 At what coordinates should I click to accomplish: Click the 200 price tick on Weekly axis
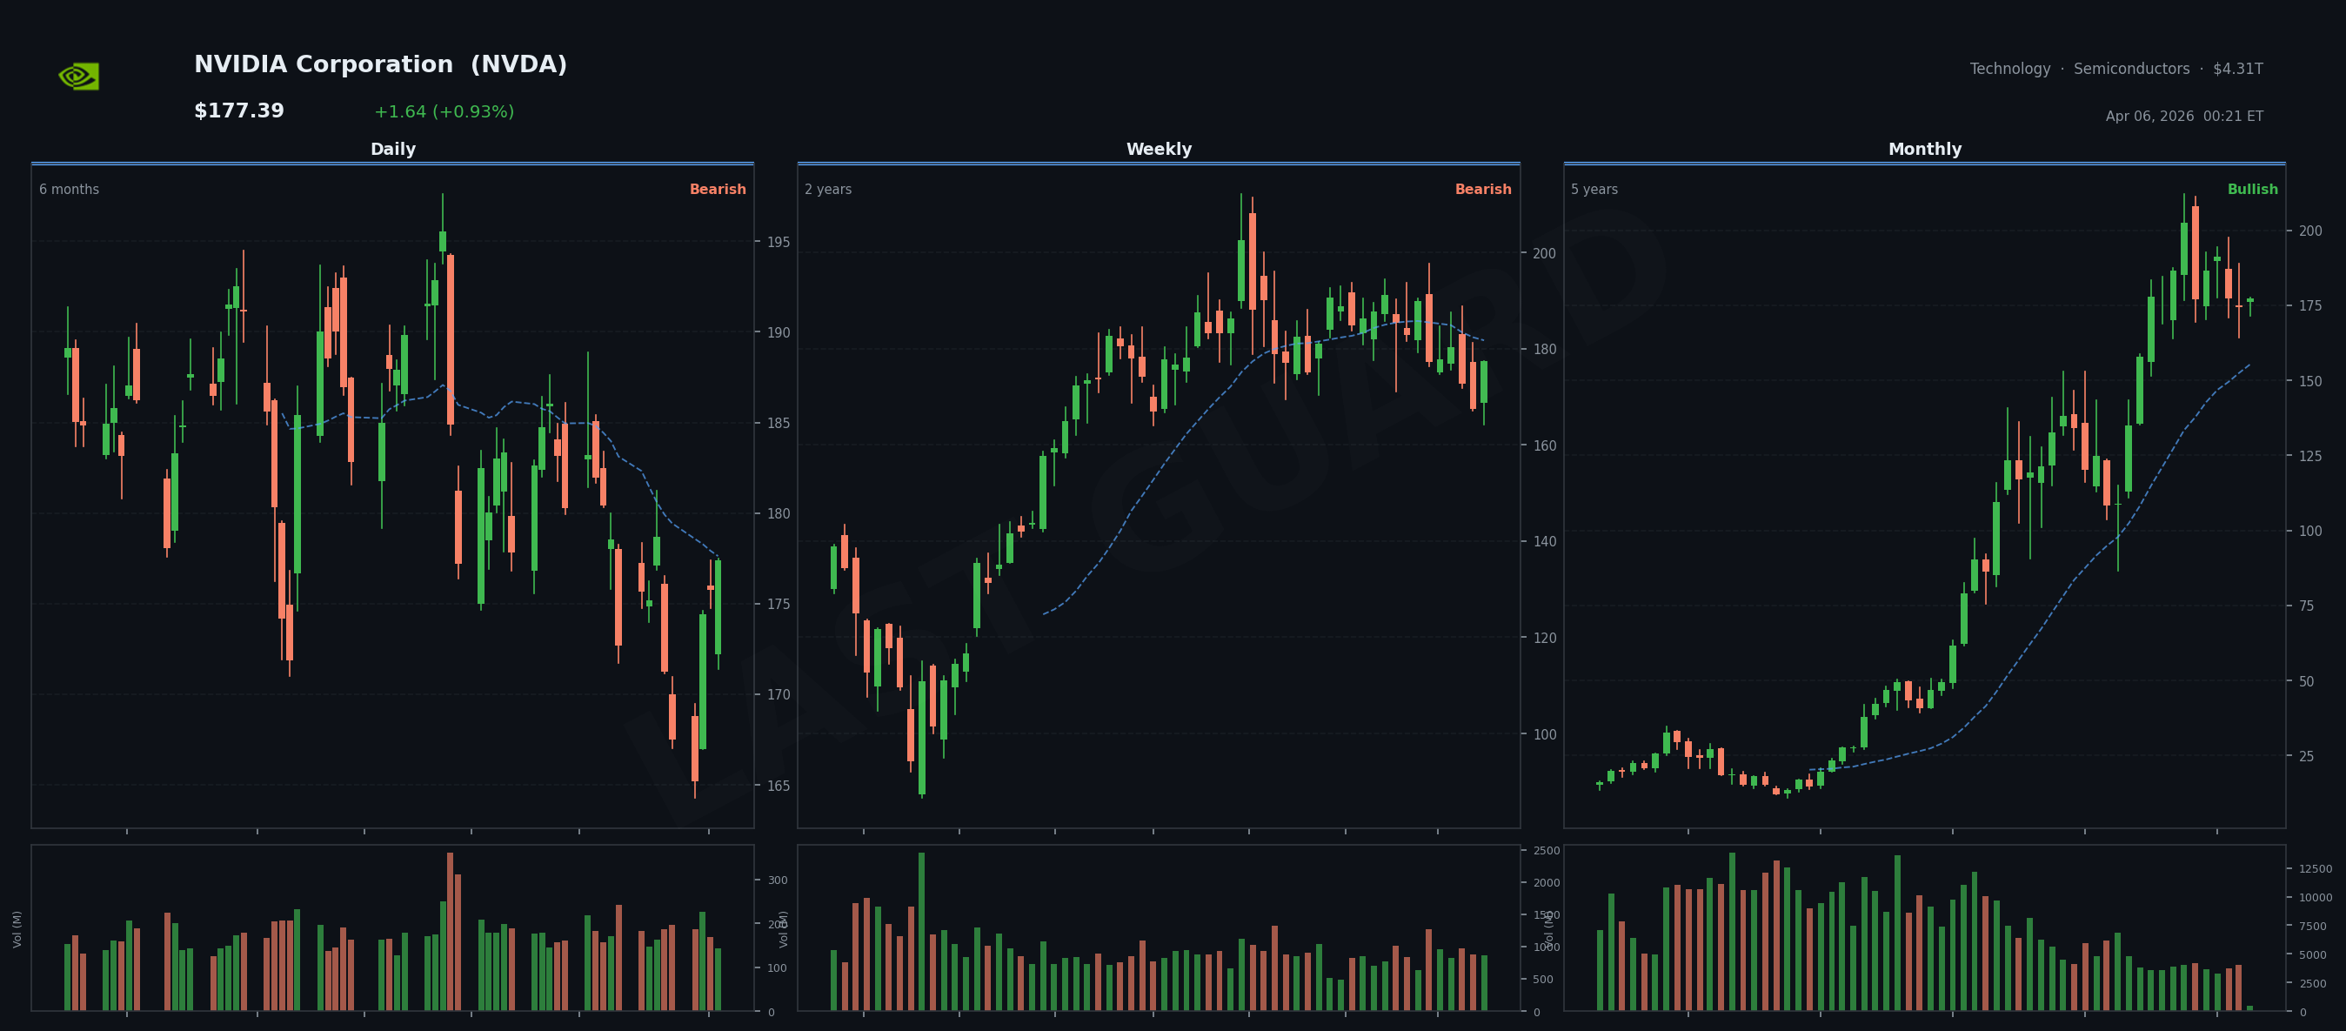tap(1544, 253)
